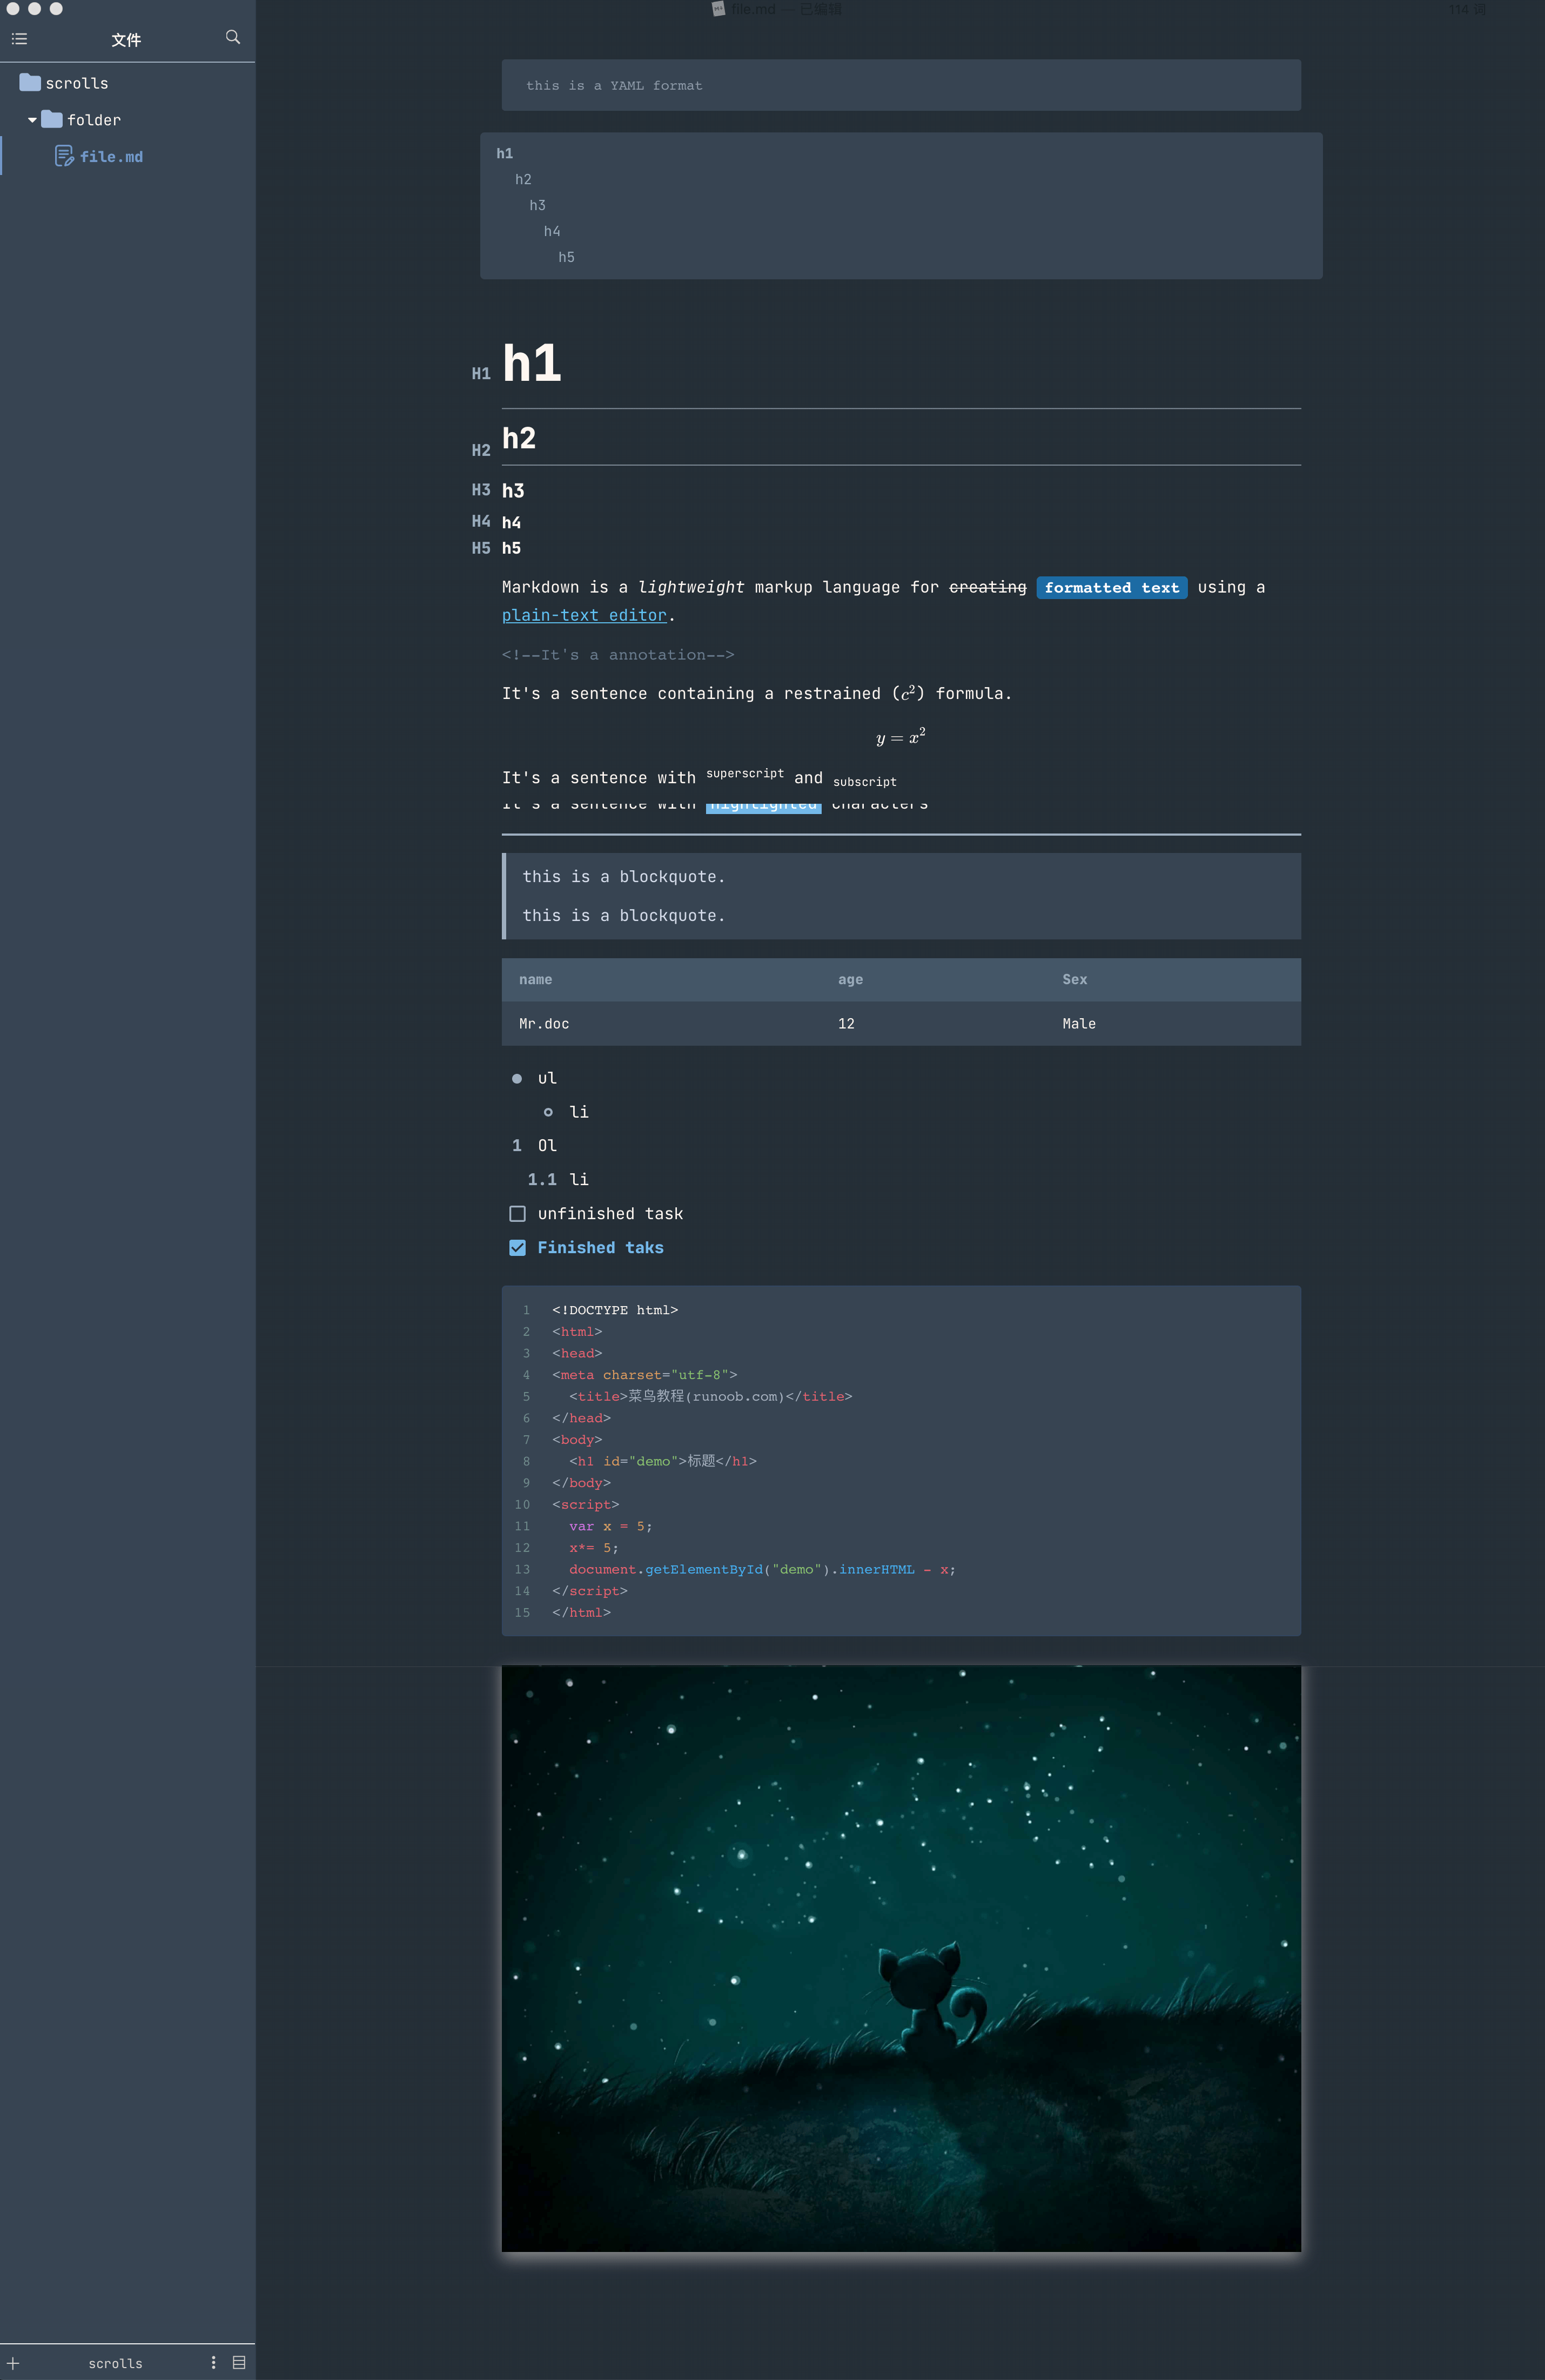1545x2380 pixels.
Task: Collapse the folder tree item
Action: point(32,120)
